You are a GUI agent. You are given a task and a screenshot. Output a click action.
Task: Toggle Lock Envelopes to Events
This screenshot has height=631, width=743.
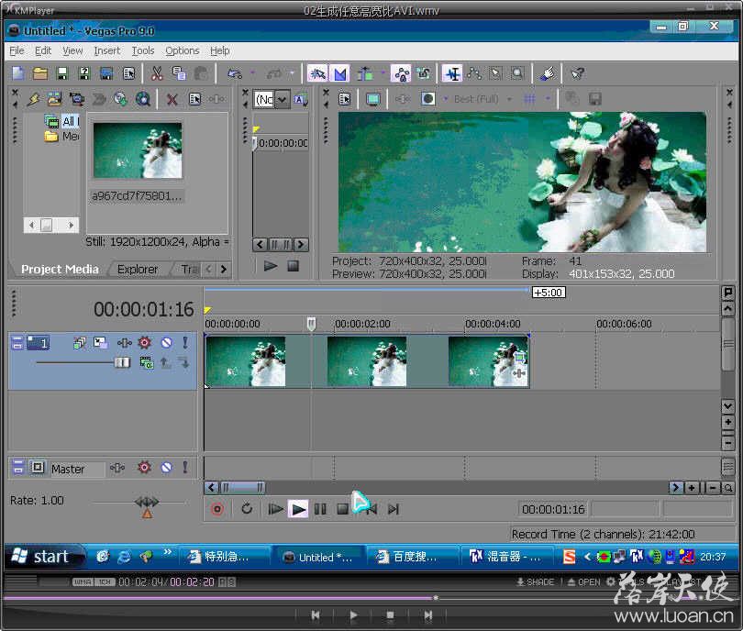[x=402, y=73]
